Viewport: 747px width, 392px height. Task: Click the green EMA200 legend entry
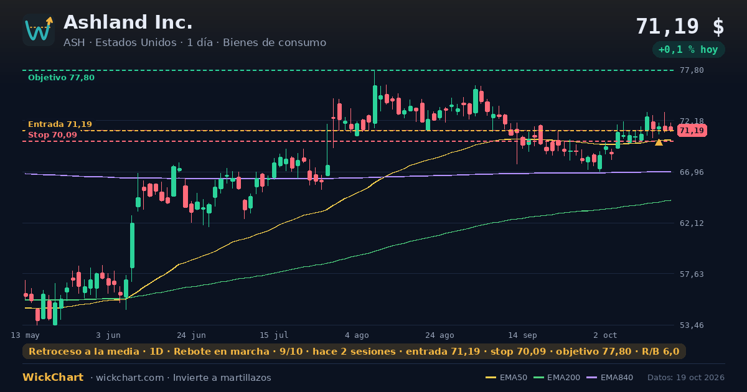pyautogui.click(x=556, y=378)
